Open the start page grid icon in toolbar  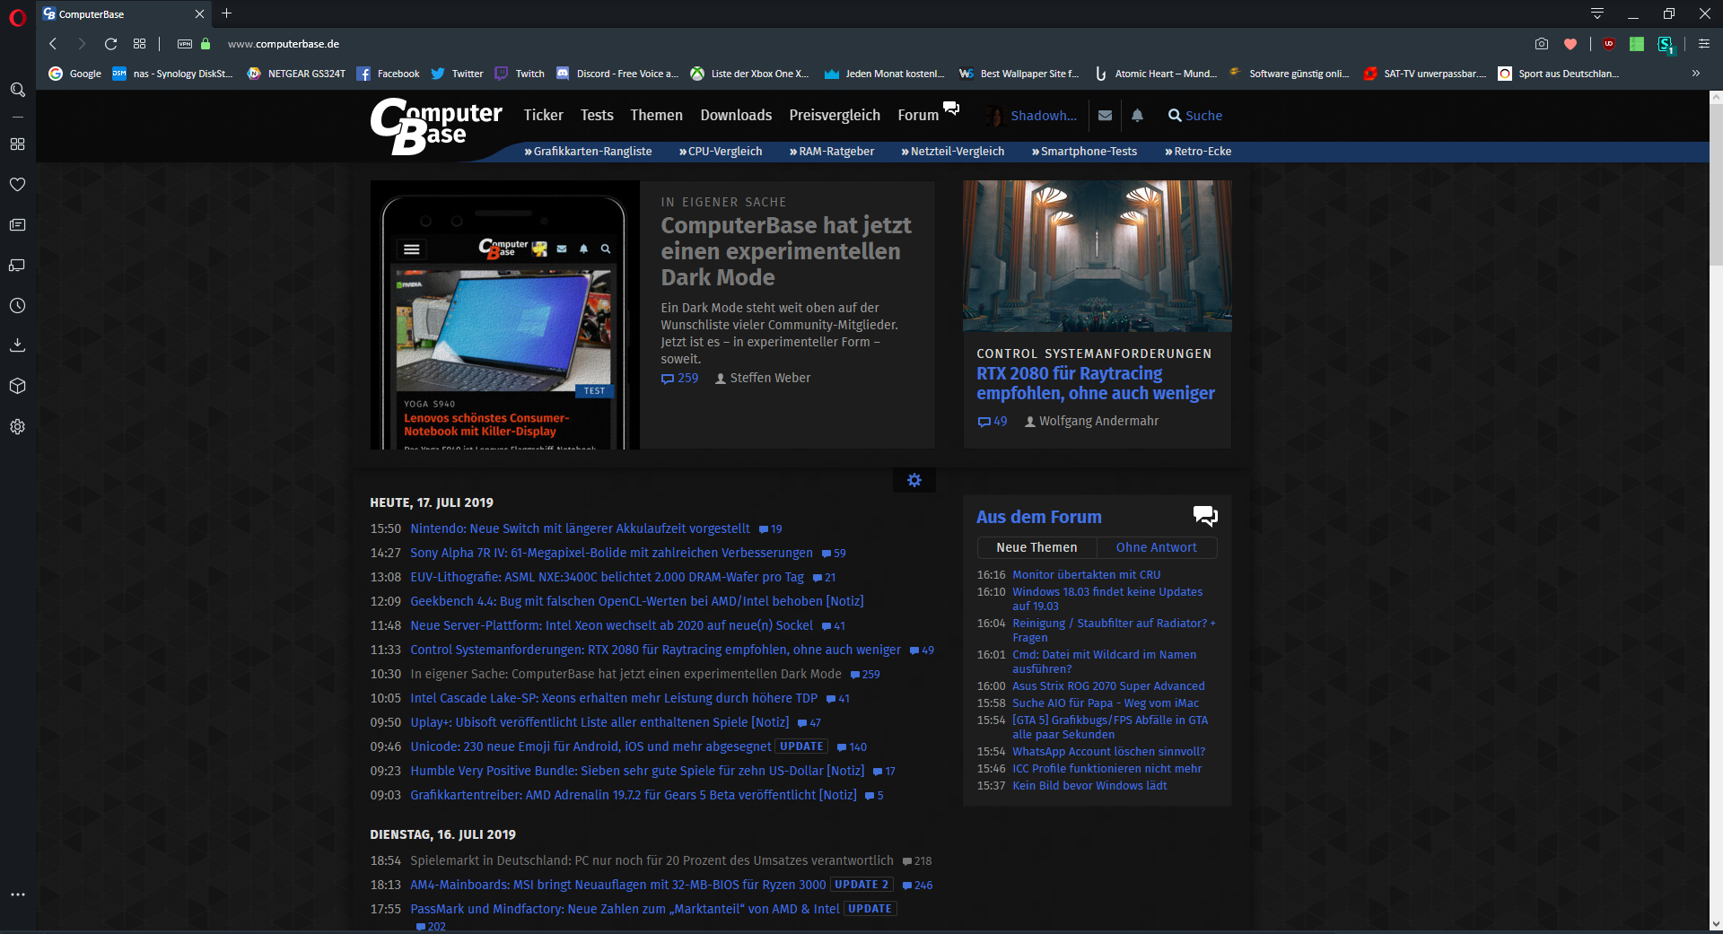139,44
